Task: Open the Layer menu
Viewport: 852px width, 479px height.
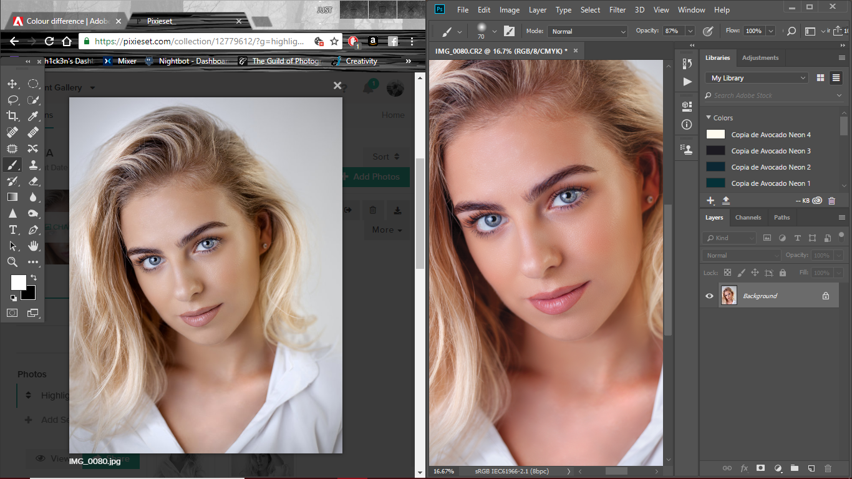Action: pyautogui.click(x=538, y=10)
